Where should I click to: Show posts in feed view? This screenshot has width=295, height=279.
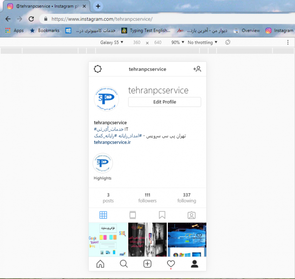(x=133, y=215)
